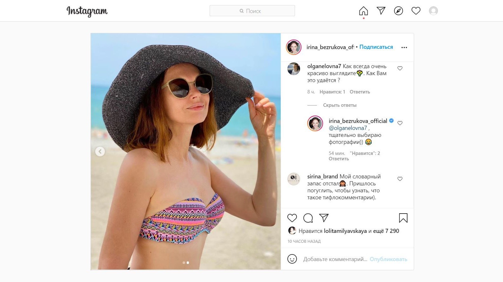Share post via paper plane icon below comments
The height and width of the screenshot is (282, 503).
click(x=324, y=218)
